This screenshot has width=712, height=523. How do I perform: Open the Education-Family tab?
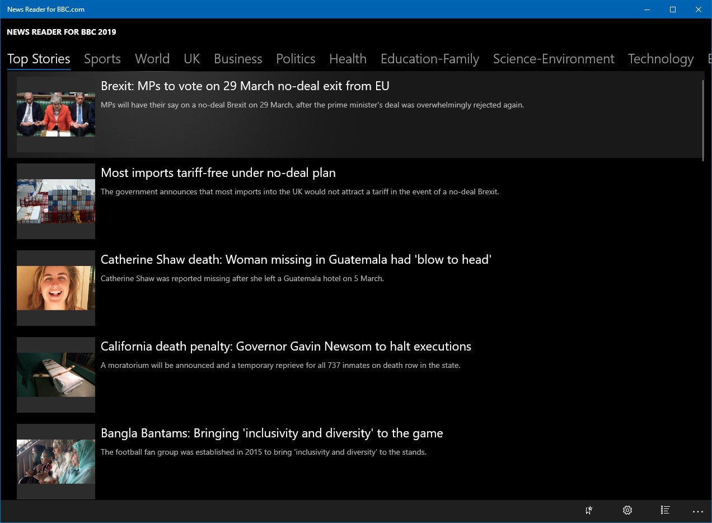(430, 59)
